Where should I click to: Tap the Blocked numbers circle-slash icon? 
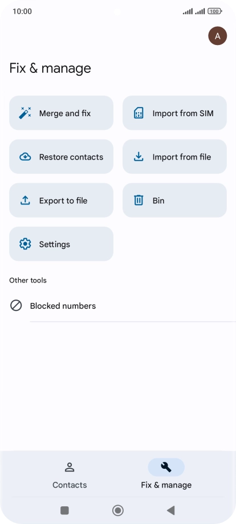pos(16,305)
